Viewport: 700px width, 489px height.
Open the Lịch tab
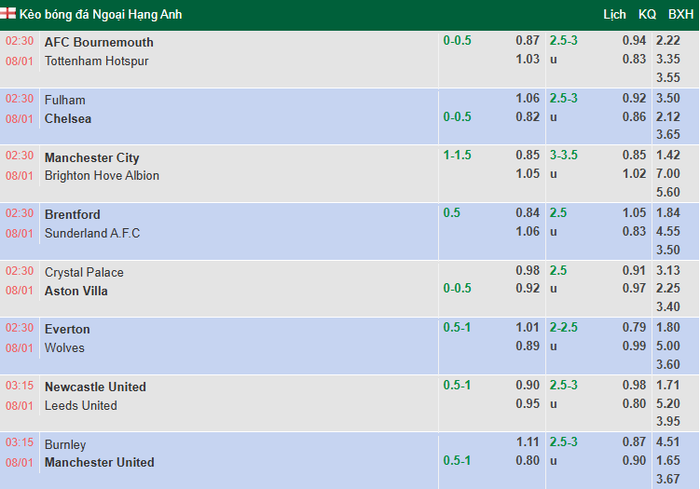click(614, 14)
